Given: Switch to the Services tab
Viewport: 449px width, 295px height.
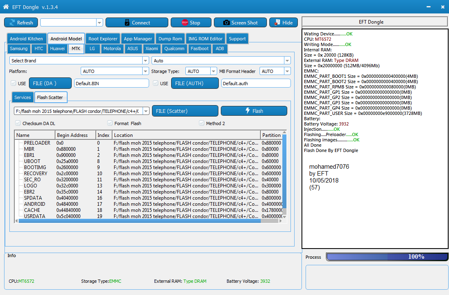Looking at the screenshot, I should tap(23, 97).
